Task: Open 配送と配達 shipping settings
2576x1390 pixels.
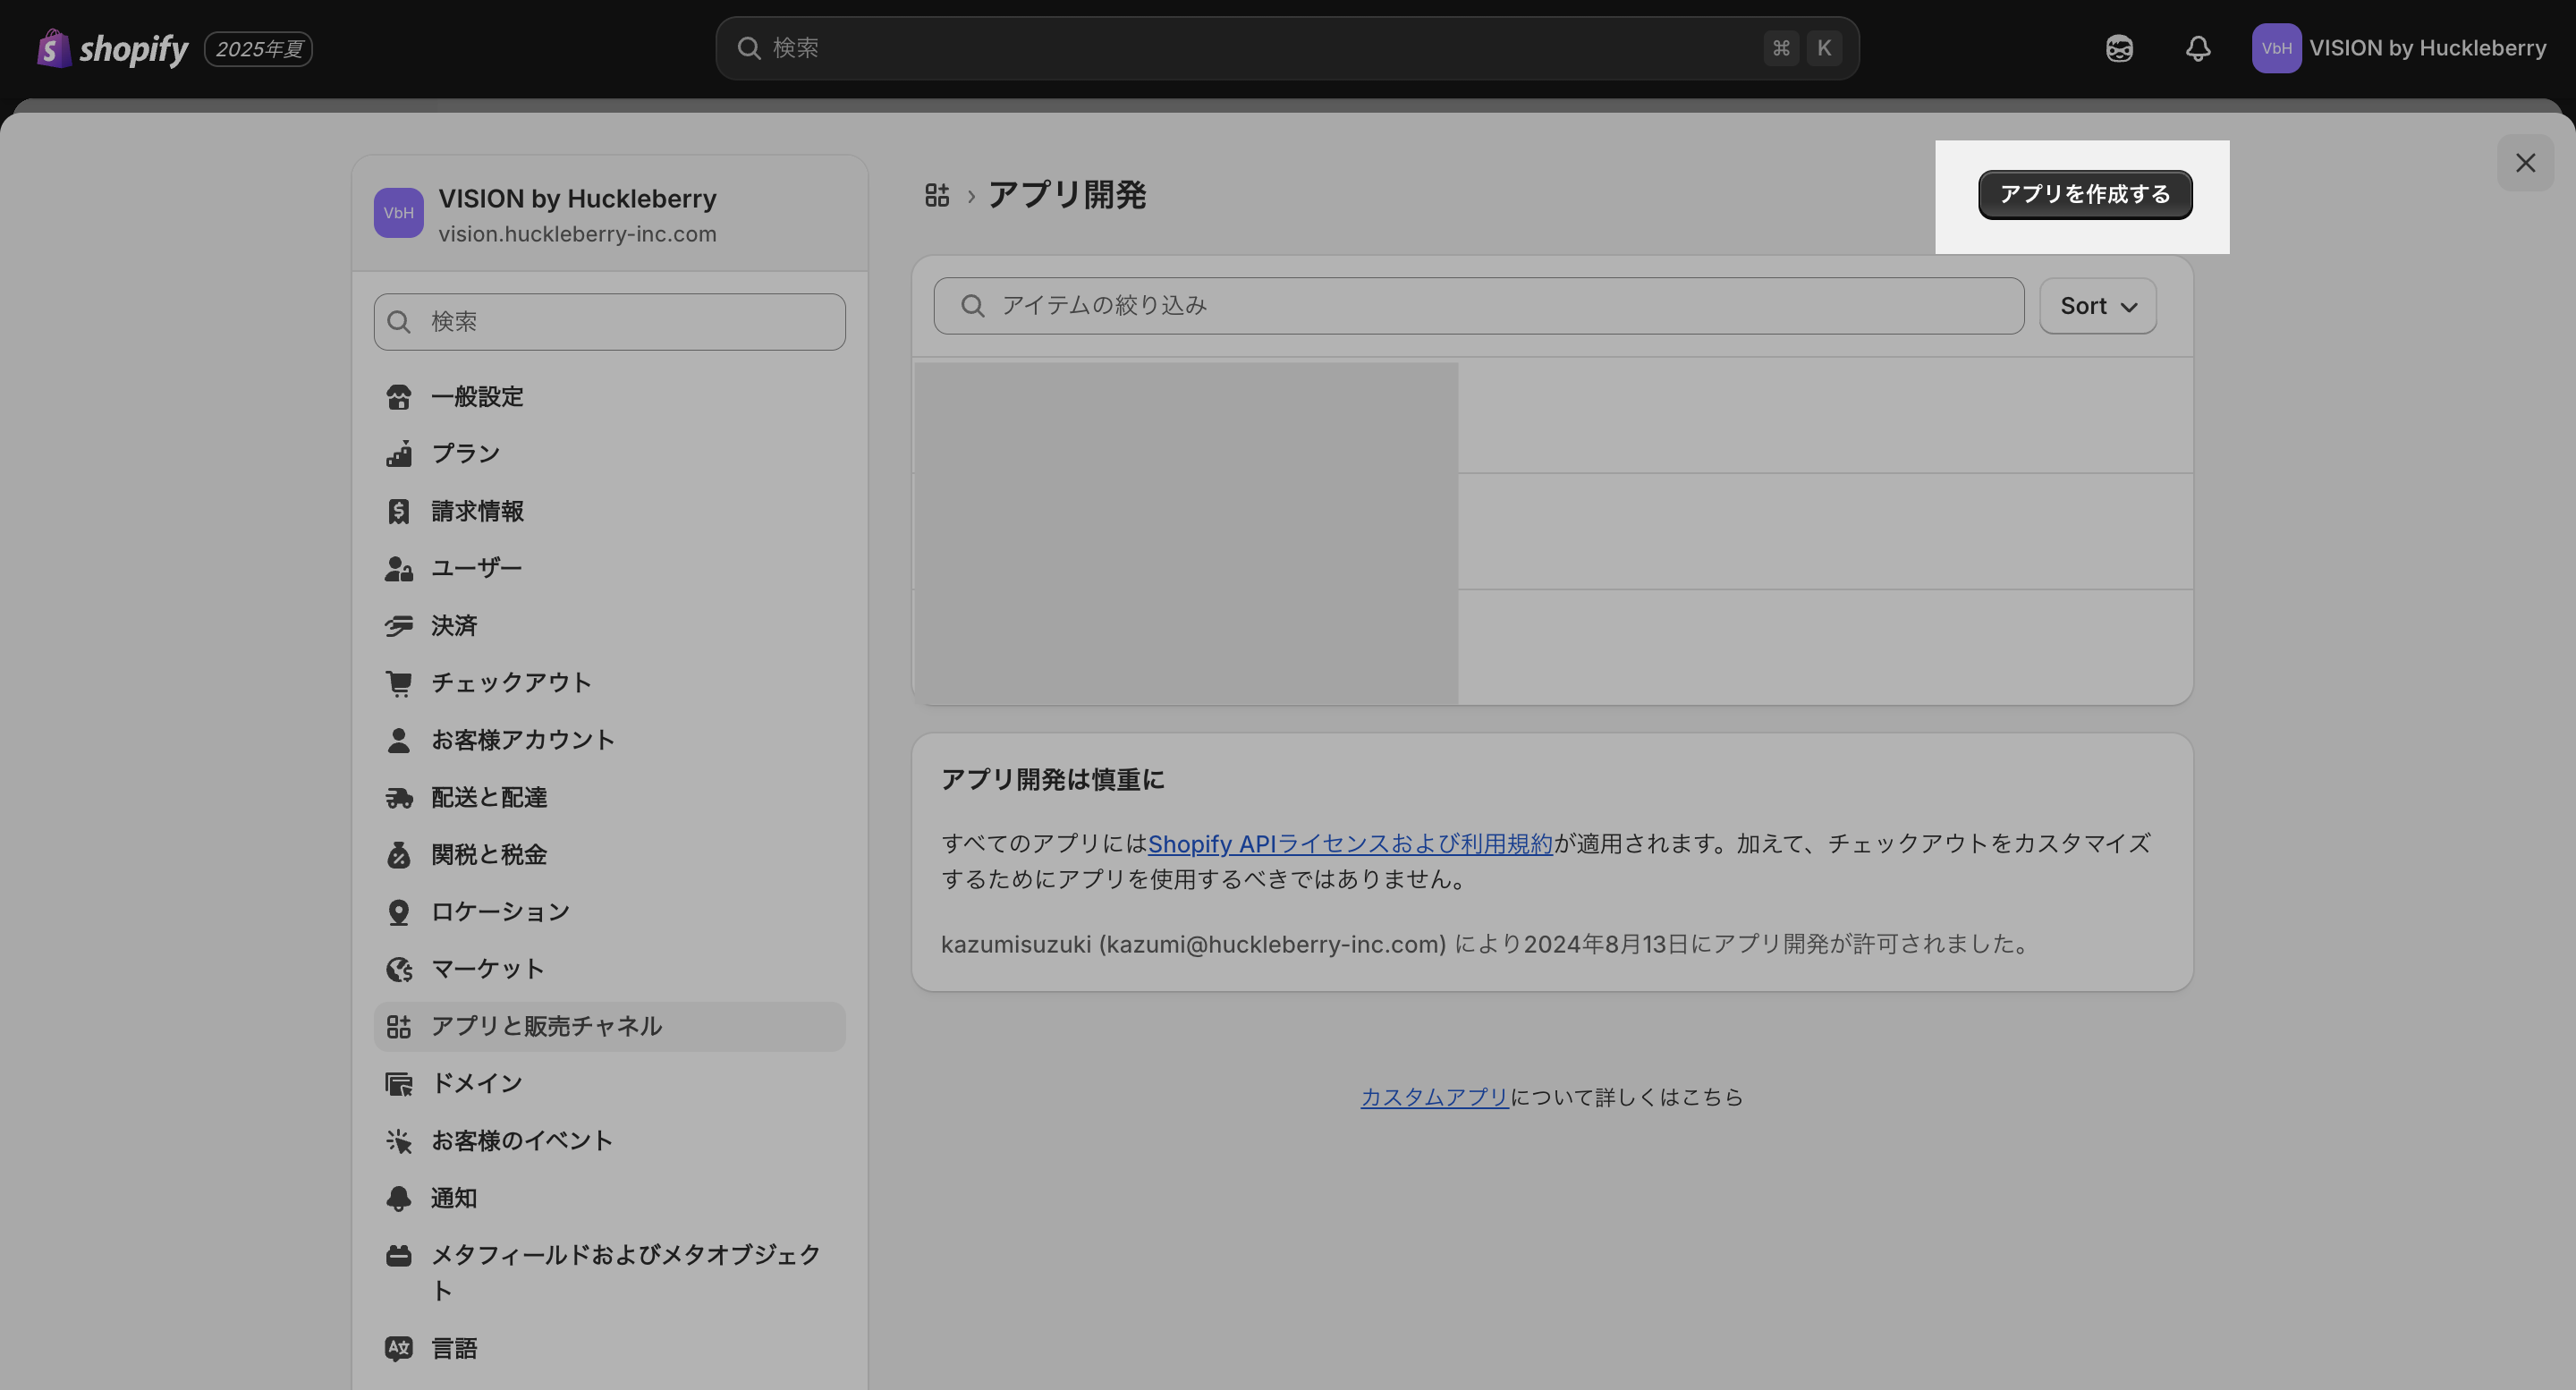Action: (x=488, y=798)
